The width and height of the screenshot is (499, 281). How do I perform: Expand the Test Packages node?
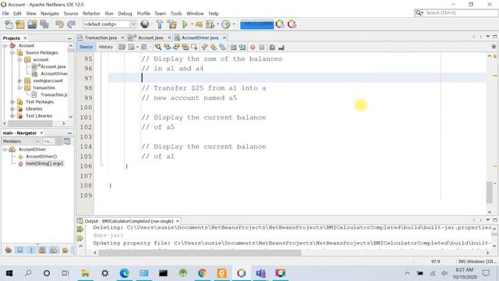(12, 101)
